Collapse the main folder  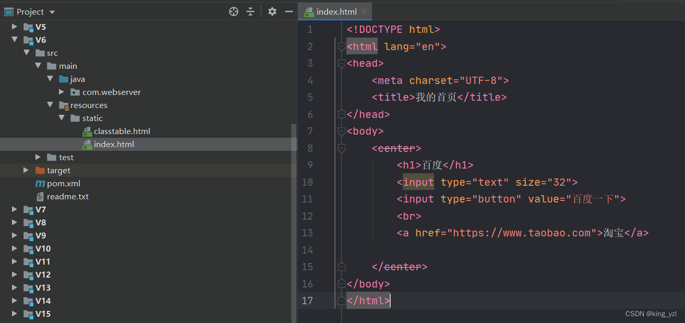[38, 66]
